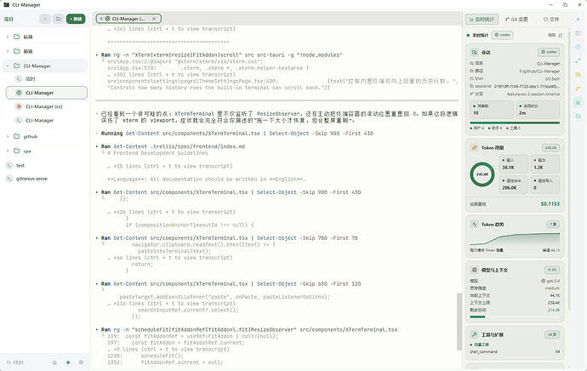Open the CLI-Manager (cc) session
Screen dimensions: 587x371
tap(43, 106)
